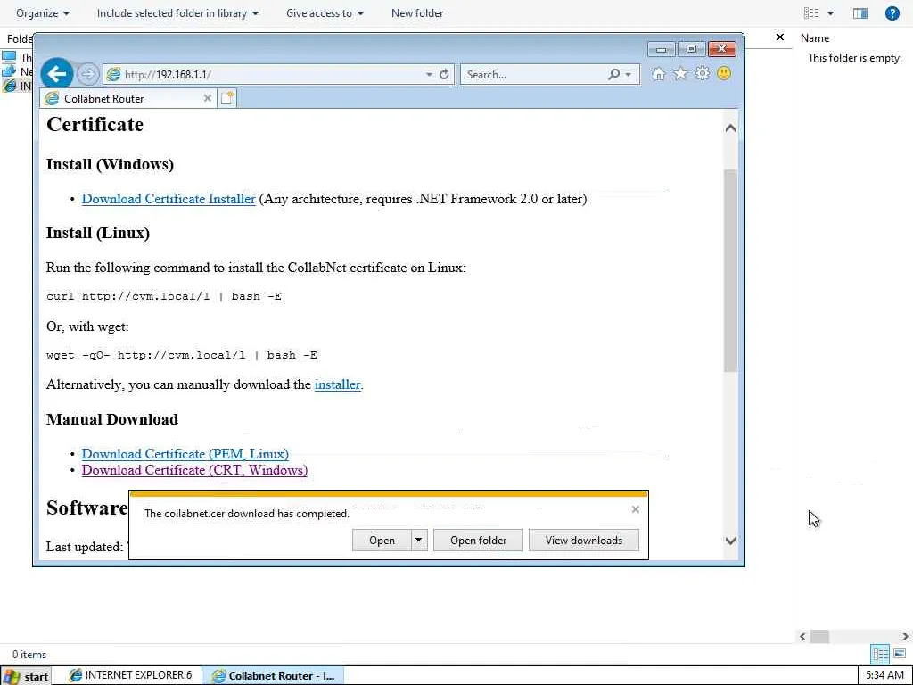Close the Collabnet Router tab
This screenshot has height=685, width=913.
207,98
